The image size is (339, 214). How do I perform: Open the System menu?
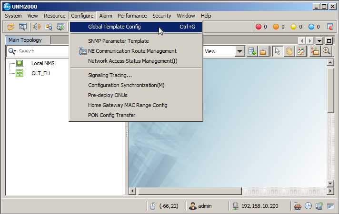(x=13, y=16)
